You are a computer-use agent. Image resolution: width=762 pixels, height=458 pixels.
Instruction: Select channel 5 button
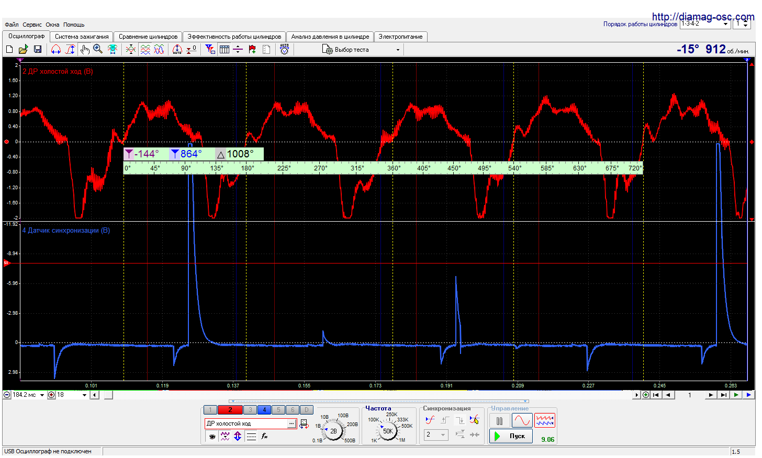(x=278, y=410)
